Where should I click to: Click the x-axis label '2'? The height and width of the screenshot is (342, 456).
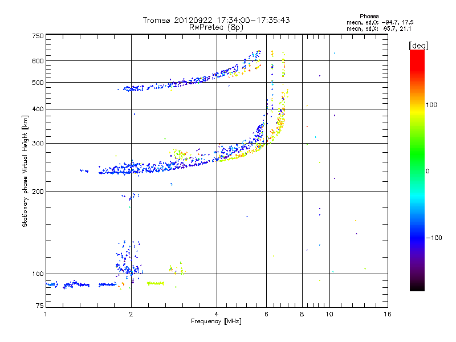coord(131,314)
